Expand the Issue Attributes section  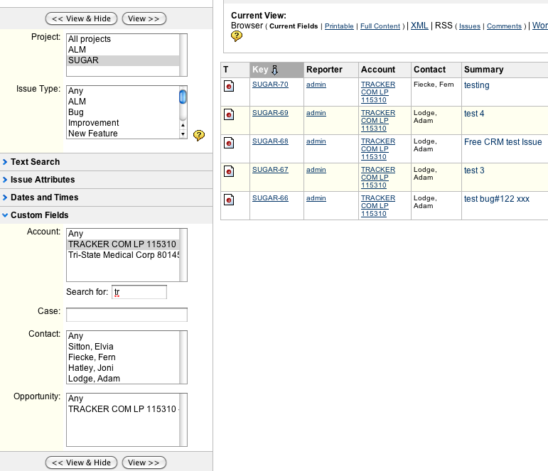pos(42,180)
